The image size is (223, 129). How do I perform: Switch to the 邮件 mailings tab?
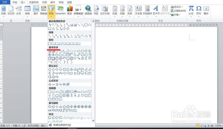click(x=53, y=2)
